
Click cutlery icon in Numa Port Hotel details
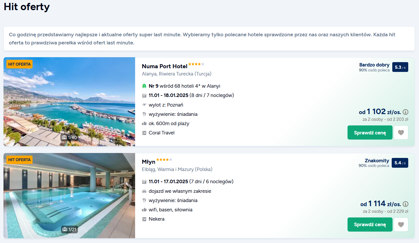tap(144, 114)
